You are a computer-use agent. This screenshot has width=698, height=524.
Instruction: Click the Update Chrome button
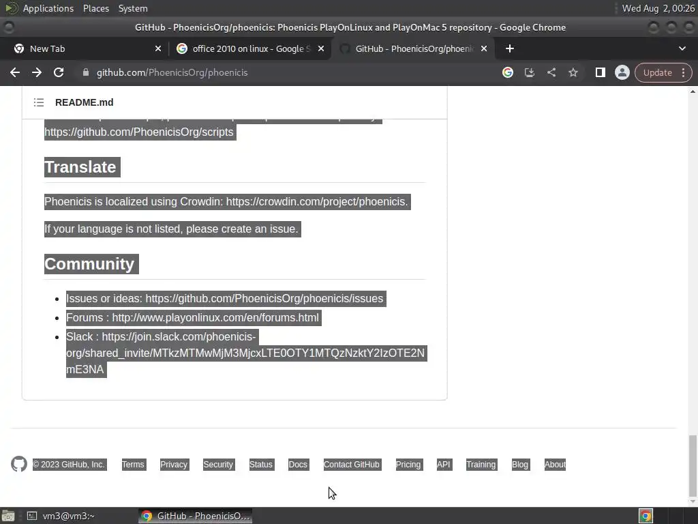(657, 72)
